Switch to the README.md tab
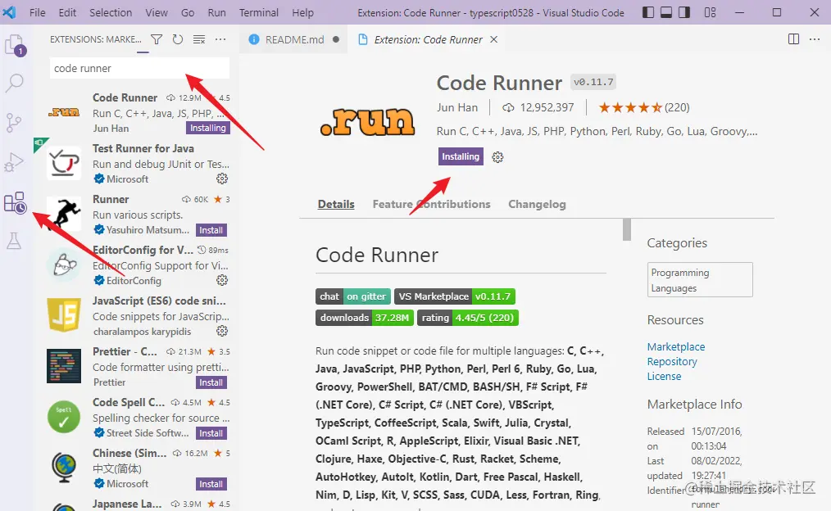831x511 pixels. point(293,39)
